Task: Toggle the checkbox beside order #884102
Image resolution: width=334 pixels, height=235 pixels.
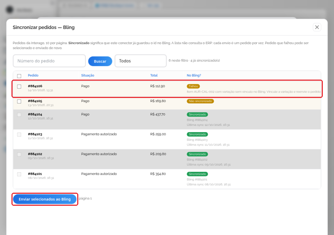Action: [x=19, y=154]
